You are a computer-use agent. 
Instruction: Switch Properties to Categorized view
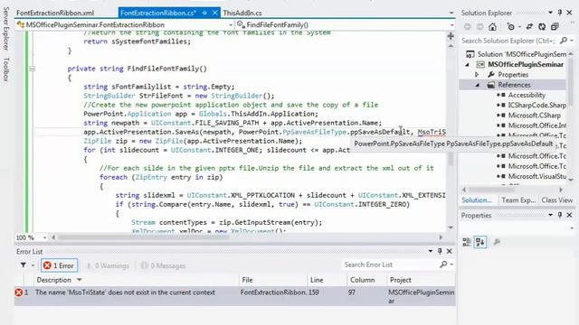click(x=467, y=242)
